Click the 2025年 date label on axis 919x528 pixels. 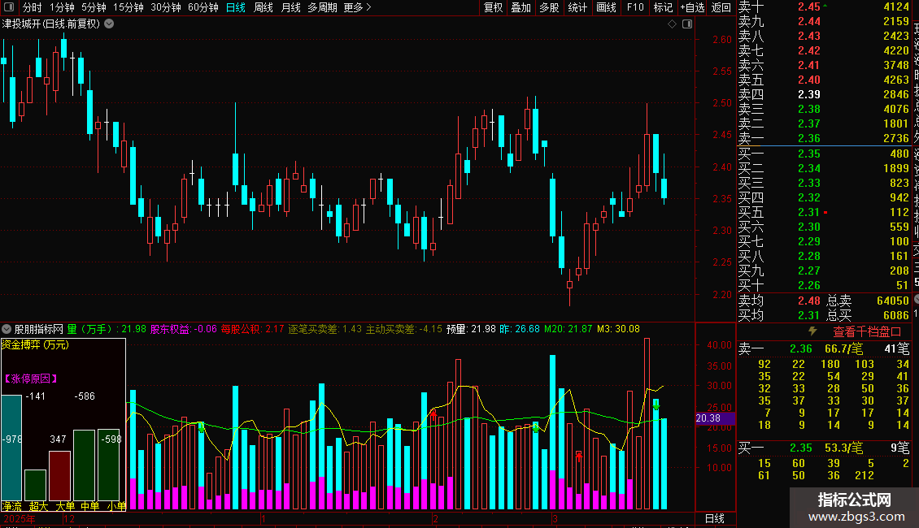[20, 518]
